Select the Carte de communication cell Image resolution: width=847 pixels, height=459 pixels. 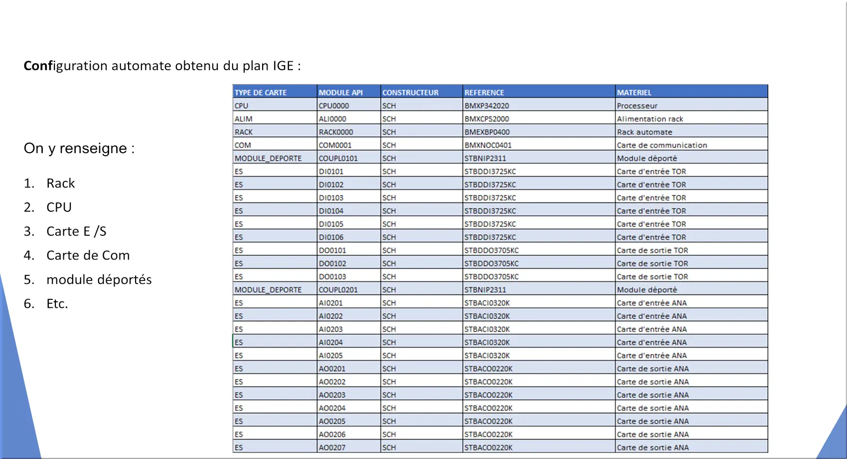pos(692,145)
